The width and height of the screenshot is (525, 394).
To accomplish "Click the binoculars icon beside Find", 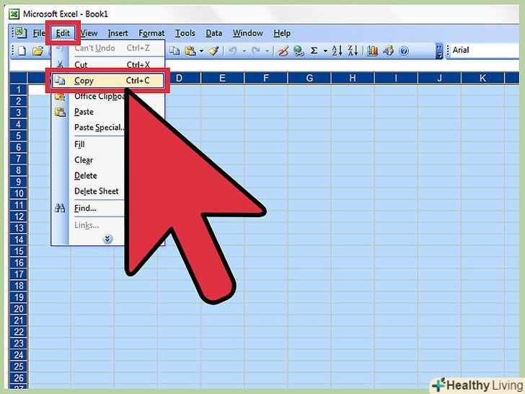I will (x=60, y=209).
